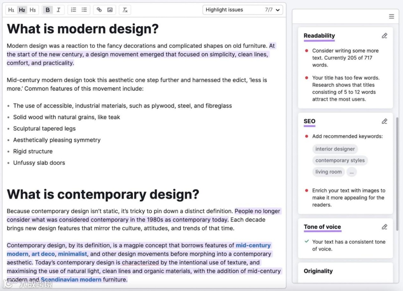
Task: Edit the Readability settings with the pencil icon
Action: (x=384, y=36)
